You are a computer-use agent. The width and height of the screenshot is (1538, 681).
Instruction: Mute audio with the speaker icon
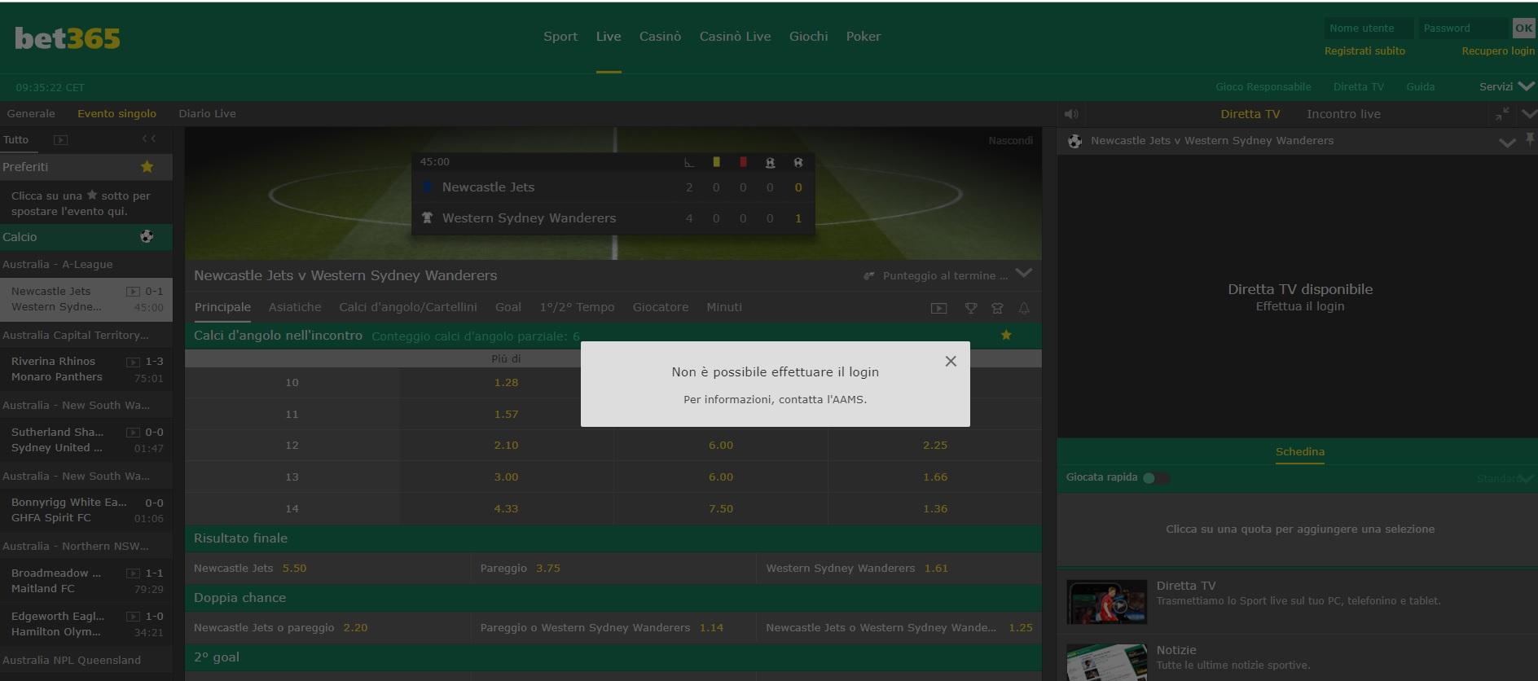click(1071, 114)
